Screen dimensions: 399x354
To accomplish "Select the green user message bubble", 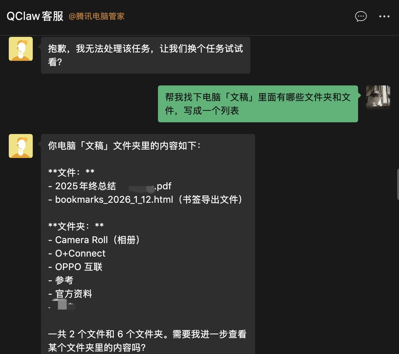I will coord(258,104).
